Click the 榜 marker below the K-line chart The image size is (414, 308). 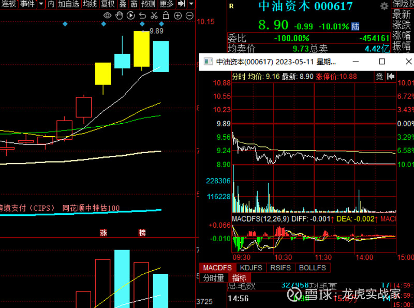coord(142,233)
